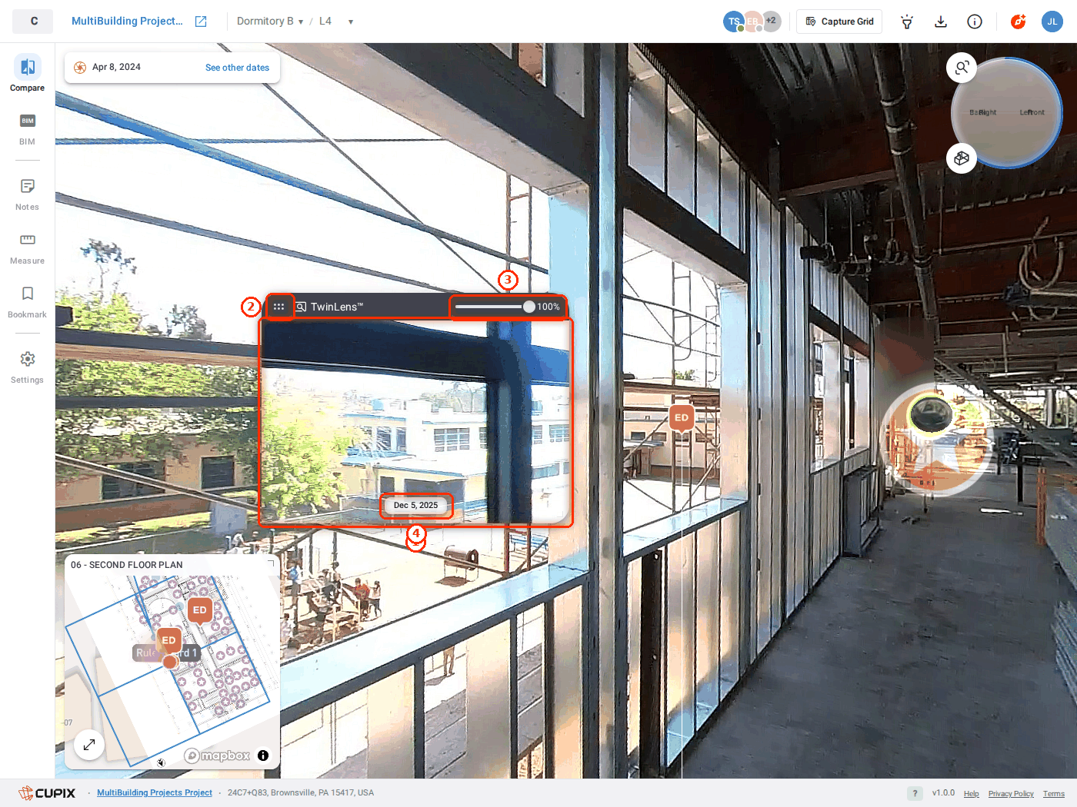Click the lightbulb tips icon
Image resolution: width=1077 pixels, height=807 pixels.
[907, 22]
